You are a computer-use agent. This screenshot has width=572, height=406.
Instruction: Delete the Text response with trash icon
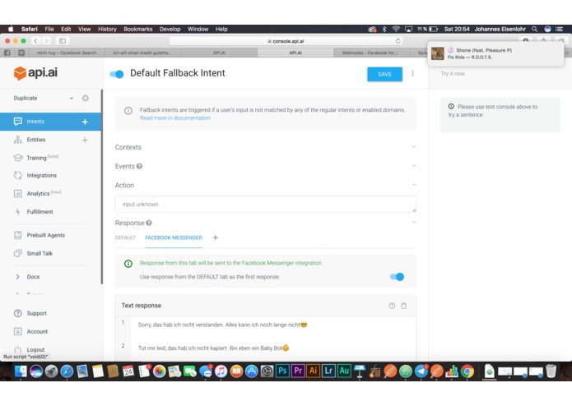404,306
